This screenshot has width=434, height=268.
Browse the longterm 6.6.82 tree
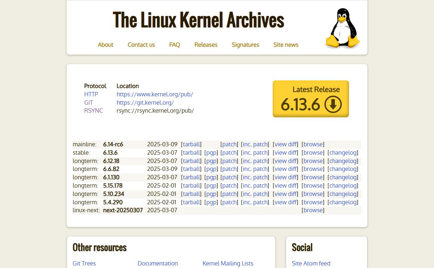coord(313,169)
